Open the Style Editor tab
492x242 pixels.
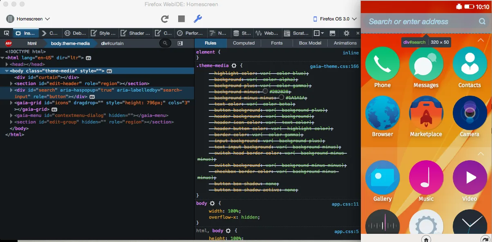pyautogui.click(x=103, y=33)
